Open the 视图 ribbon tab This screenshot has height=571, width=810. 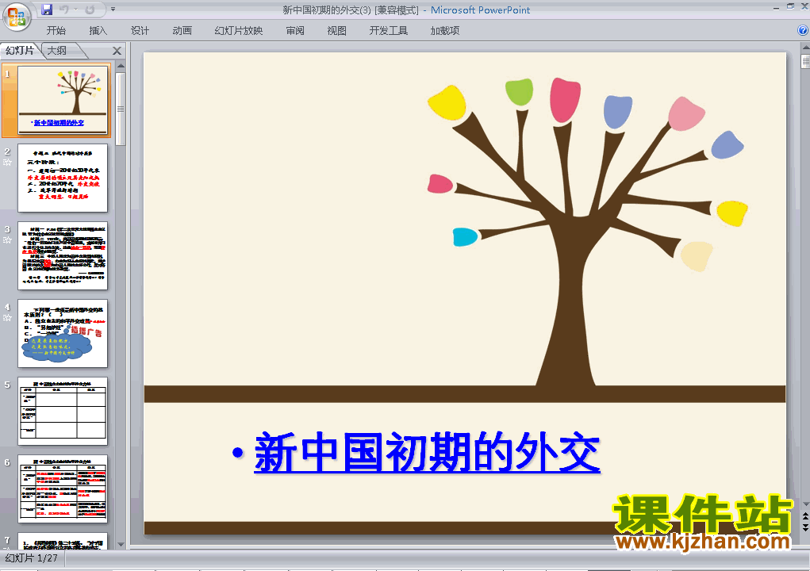pyautogui.click(x=337, y=30)
